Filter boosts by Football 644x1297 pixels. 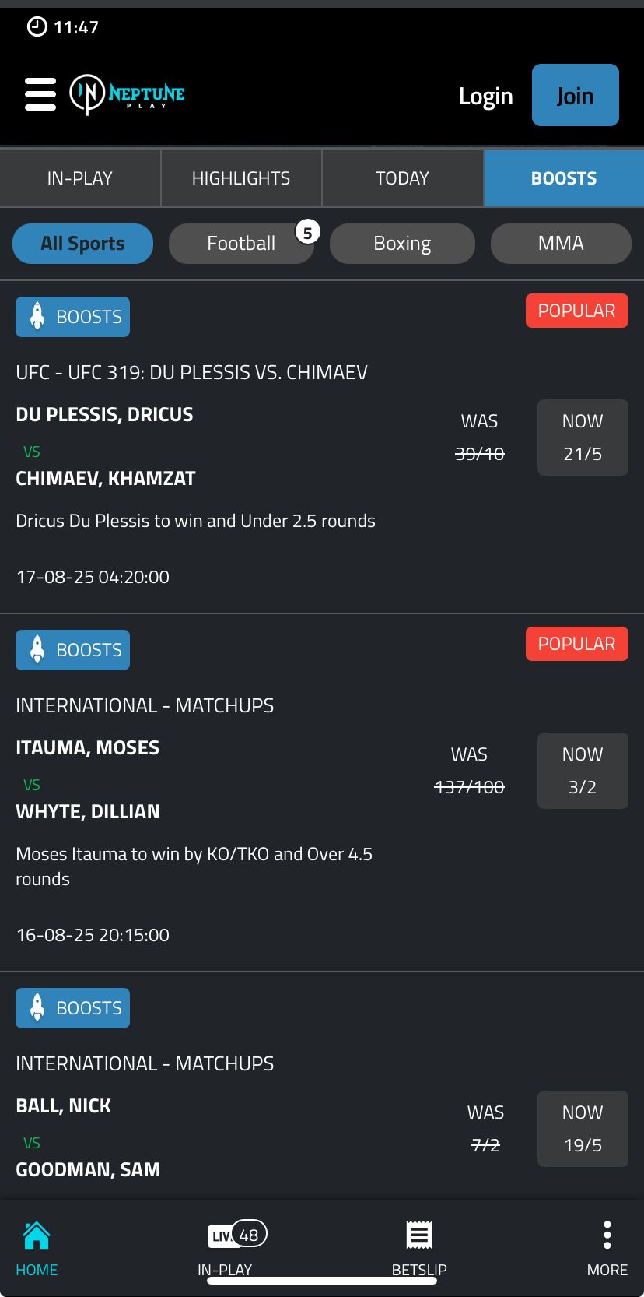(241, 244)
